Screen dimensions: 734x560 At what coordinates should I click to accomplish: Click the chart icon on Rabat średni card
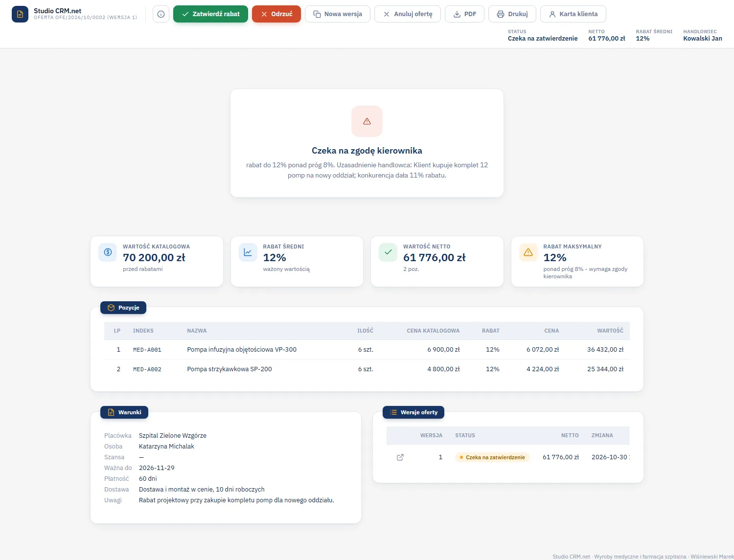coord(248,252)
